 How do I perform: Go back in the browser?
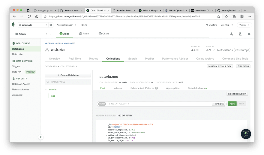(14, 16)
